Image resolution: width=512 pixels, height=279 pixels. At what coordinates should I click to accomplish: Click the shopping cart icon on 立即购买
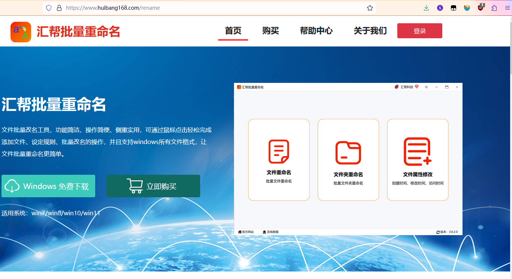click(135, 186)
